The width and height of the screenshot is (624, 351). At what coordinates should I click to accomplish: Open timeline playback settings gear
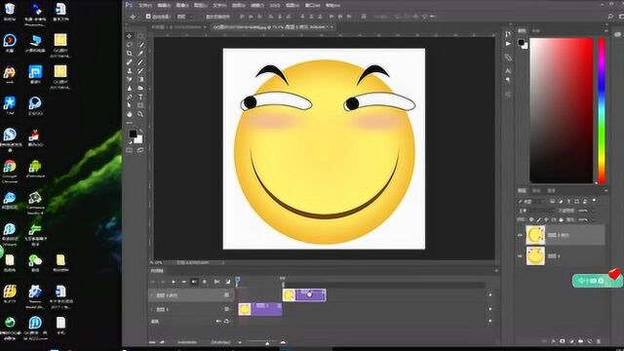(205, 282)
